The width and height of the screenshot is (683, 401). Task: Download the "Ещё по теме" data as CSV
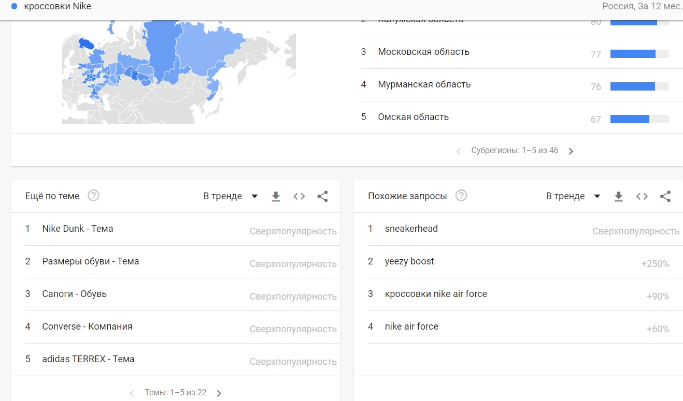276,197
